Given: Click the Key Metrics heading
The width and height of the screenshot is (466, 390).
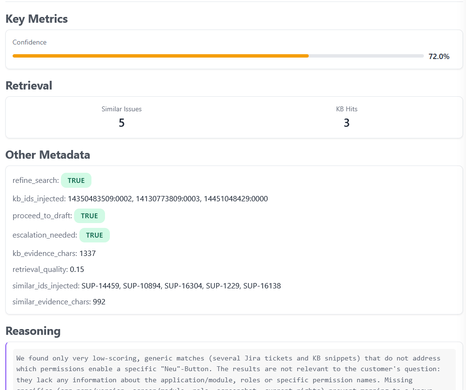Looking at the screenshot, I should tap(37, 19).
